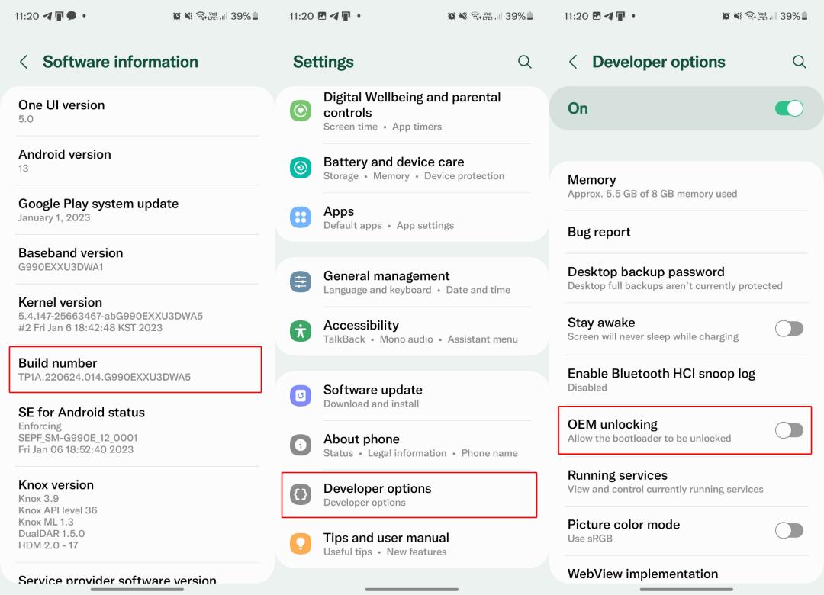Tap Developer options braces icon
This screenshot has height=595, width=824.
click(301, 494)
